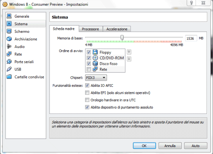Switch to the Accelerazione tab

(117, 29)
